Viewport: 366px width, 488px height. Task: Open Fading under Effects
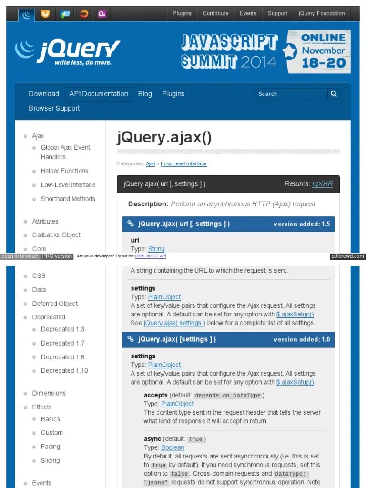coord(51,447)
